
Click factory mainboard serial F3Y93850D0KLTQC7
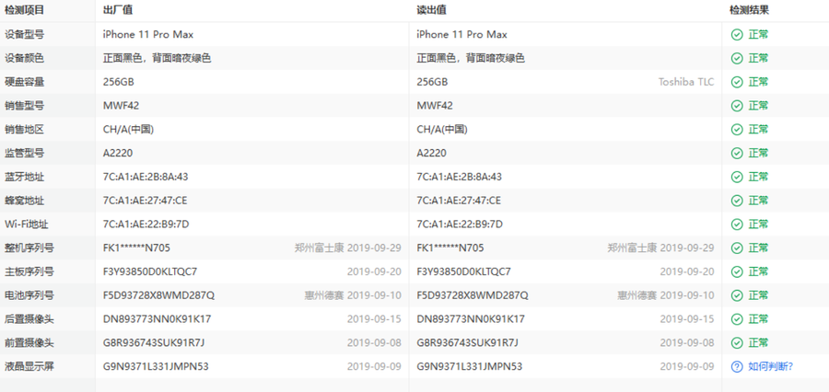(x=150, y=272)
